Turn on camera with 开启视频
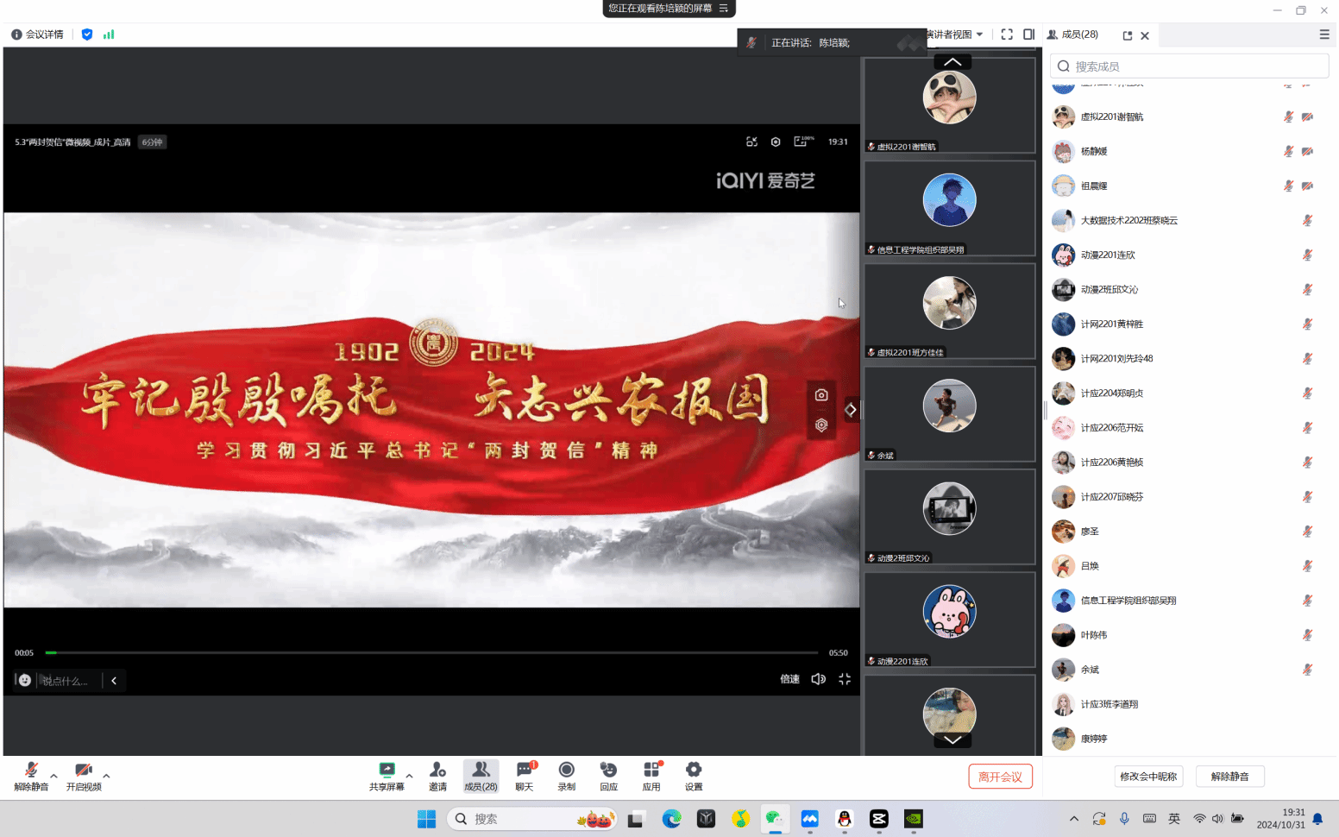Screen dimensions: 1339x837 (x=84, y=775)
